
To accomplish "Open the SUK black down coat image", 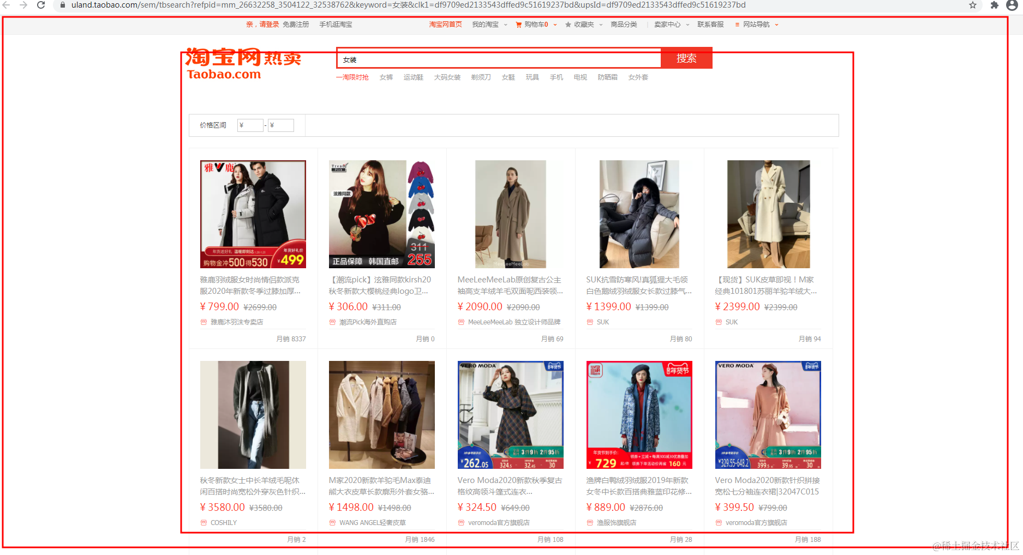I will pyautogui.click(x=639, y=214).
